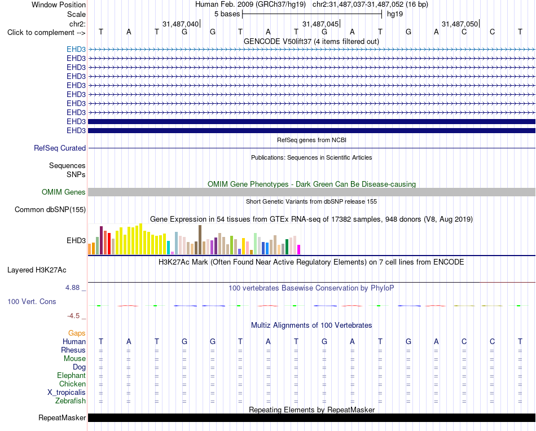Click the tall maroon GTEx expression bar

101,240
